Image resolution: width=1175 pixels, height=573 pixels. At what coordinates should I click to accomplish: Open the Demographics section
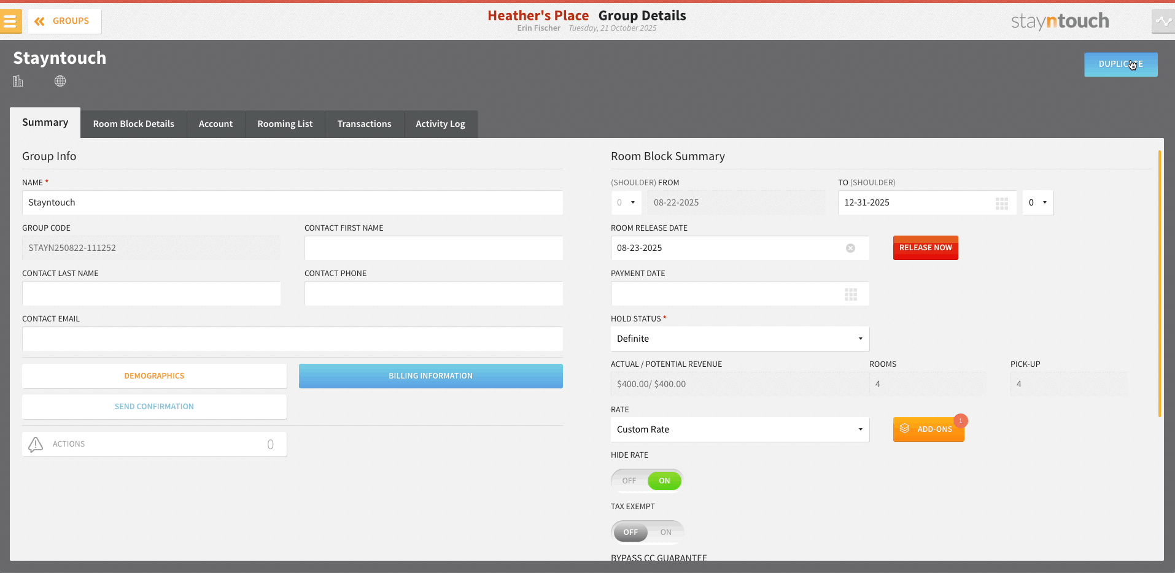click(x=154, y=376)
